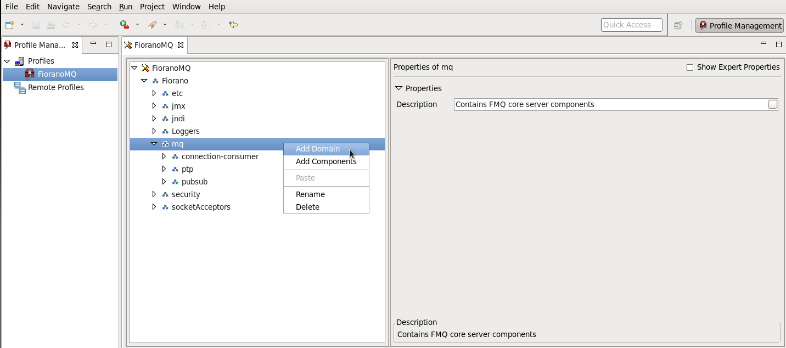Screen dimensions: 786x348
Task: Click the Last Edit Location icon
Action: point(233,25)
